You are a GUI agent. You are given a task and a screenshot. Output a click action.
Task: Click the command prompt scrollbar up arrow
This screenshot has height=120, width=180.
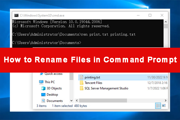tap(166, 22)
